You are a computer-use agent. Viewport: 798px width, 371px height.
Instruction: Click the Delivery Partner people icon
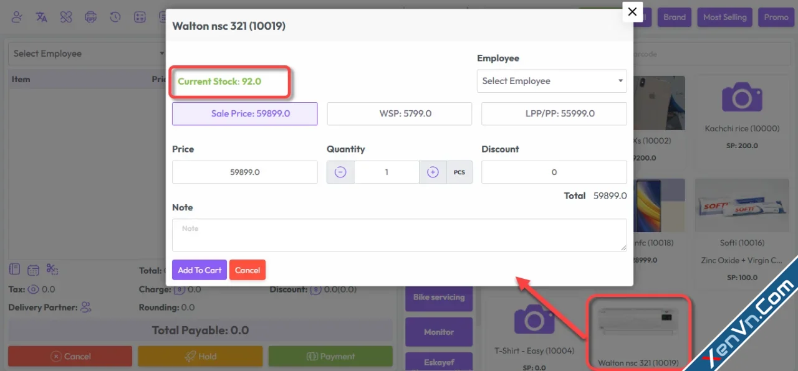click(x=86, y=307)
